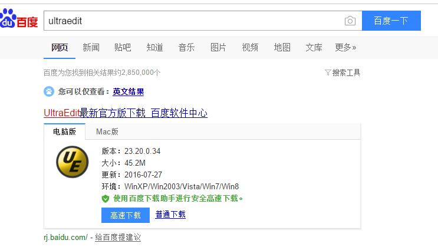Viewport: 438px width, 250px height.
Task: Open the 贴吧 tab
Action: [123, 48]
